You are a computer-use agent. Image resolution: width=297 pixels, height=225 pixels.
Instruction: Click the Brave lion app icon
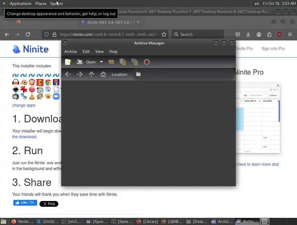click(x=32, y=82)
